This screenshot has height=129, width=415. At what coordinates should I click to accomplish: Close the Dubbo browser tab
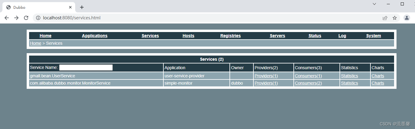[70, 7]
